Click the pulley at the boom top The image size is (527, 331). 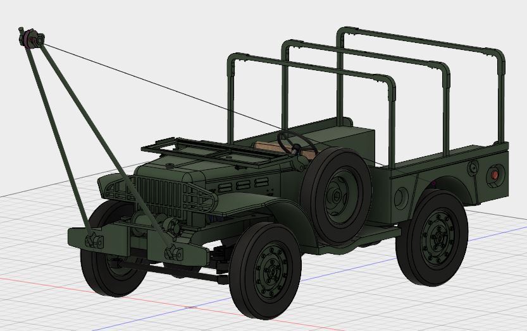pyautogui.click(x=30, y=40)
